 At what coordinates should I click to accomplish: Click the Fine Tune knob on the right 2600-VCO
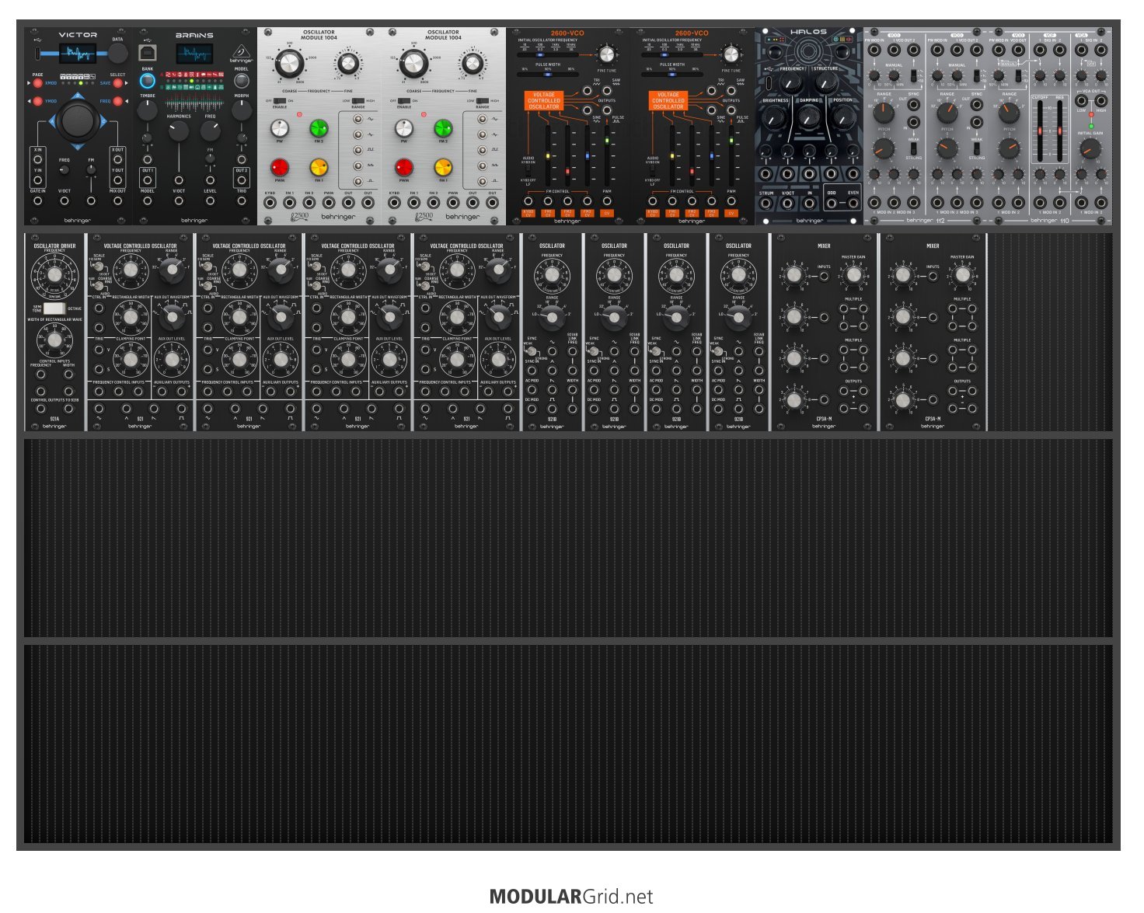point(731,54)
